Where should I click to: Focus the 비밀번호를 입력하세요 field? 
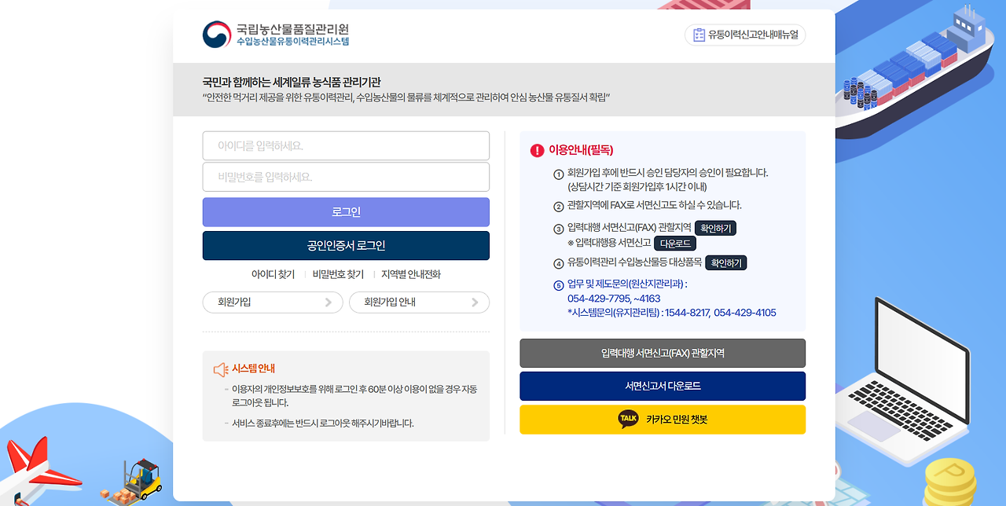[346, 177]
